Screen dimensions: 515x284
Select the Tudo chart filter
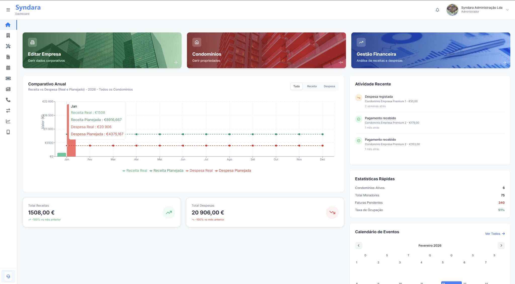click(x=296, y=86)
